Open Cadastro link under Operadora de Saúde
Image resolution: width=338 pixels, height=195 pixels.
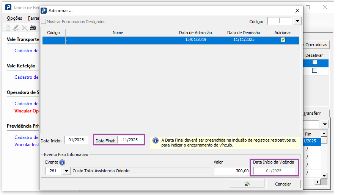26,104
